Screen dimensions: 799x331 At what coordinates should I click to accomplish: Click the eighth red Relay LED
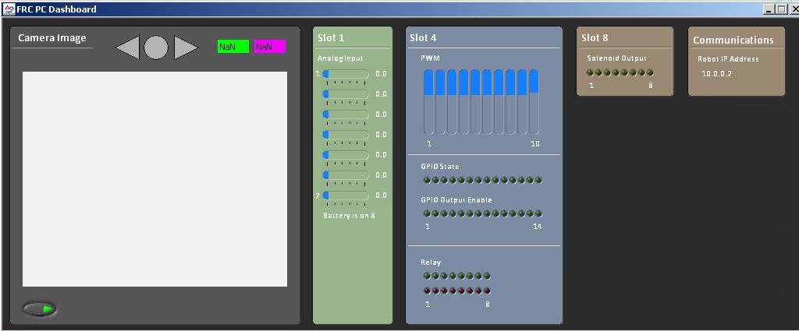coord(487,291)
